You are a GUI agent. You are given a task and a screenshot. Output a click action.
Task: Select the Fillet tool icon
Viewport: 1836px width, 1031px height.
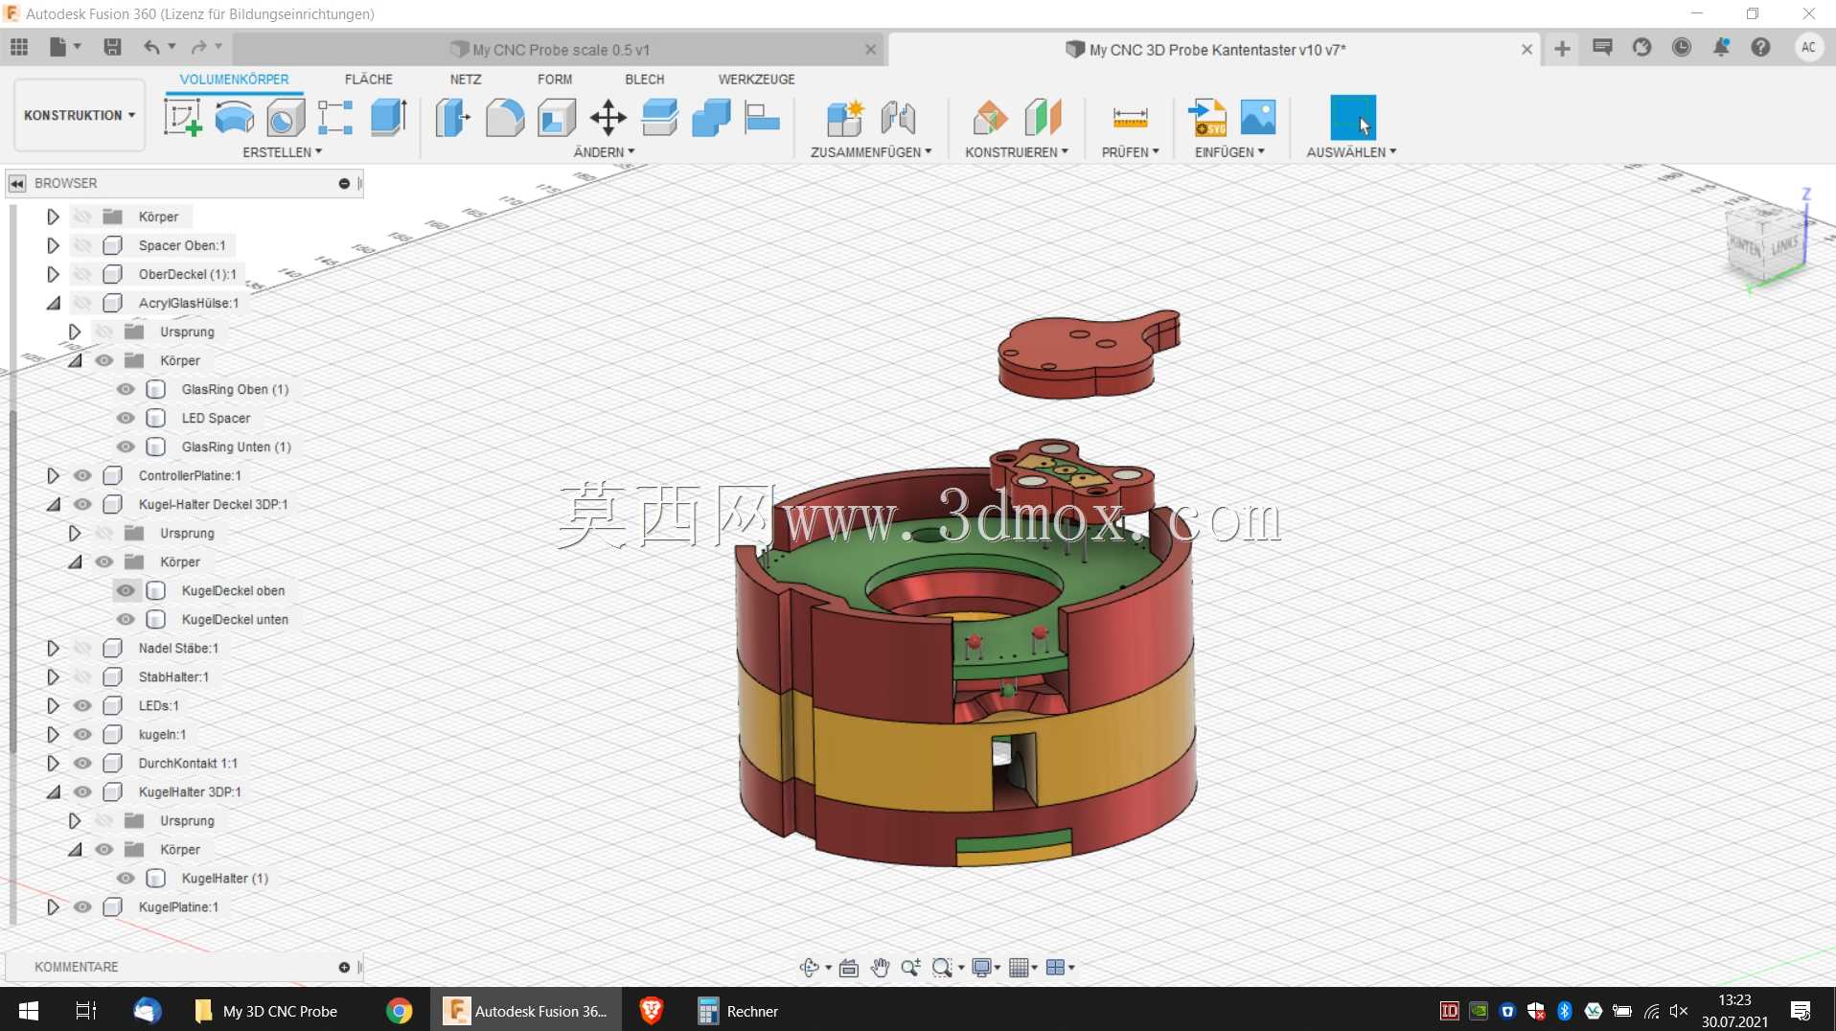505,118
